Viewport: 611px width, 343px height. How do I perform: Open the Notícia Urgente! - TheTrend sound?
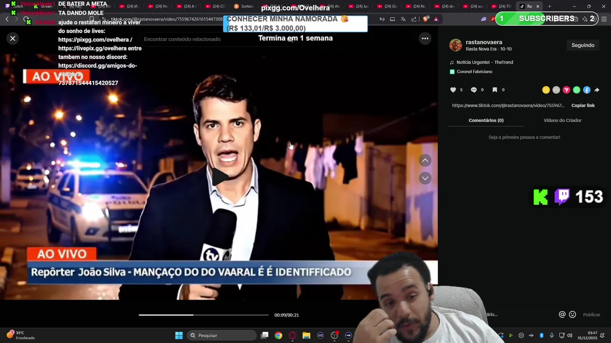click(485, 62)
